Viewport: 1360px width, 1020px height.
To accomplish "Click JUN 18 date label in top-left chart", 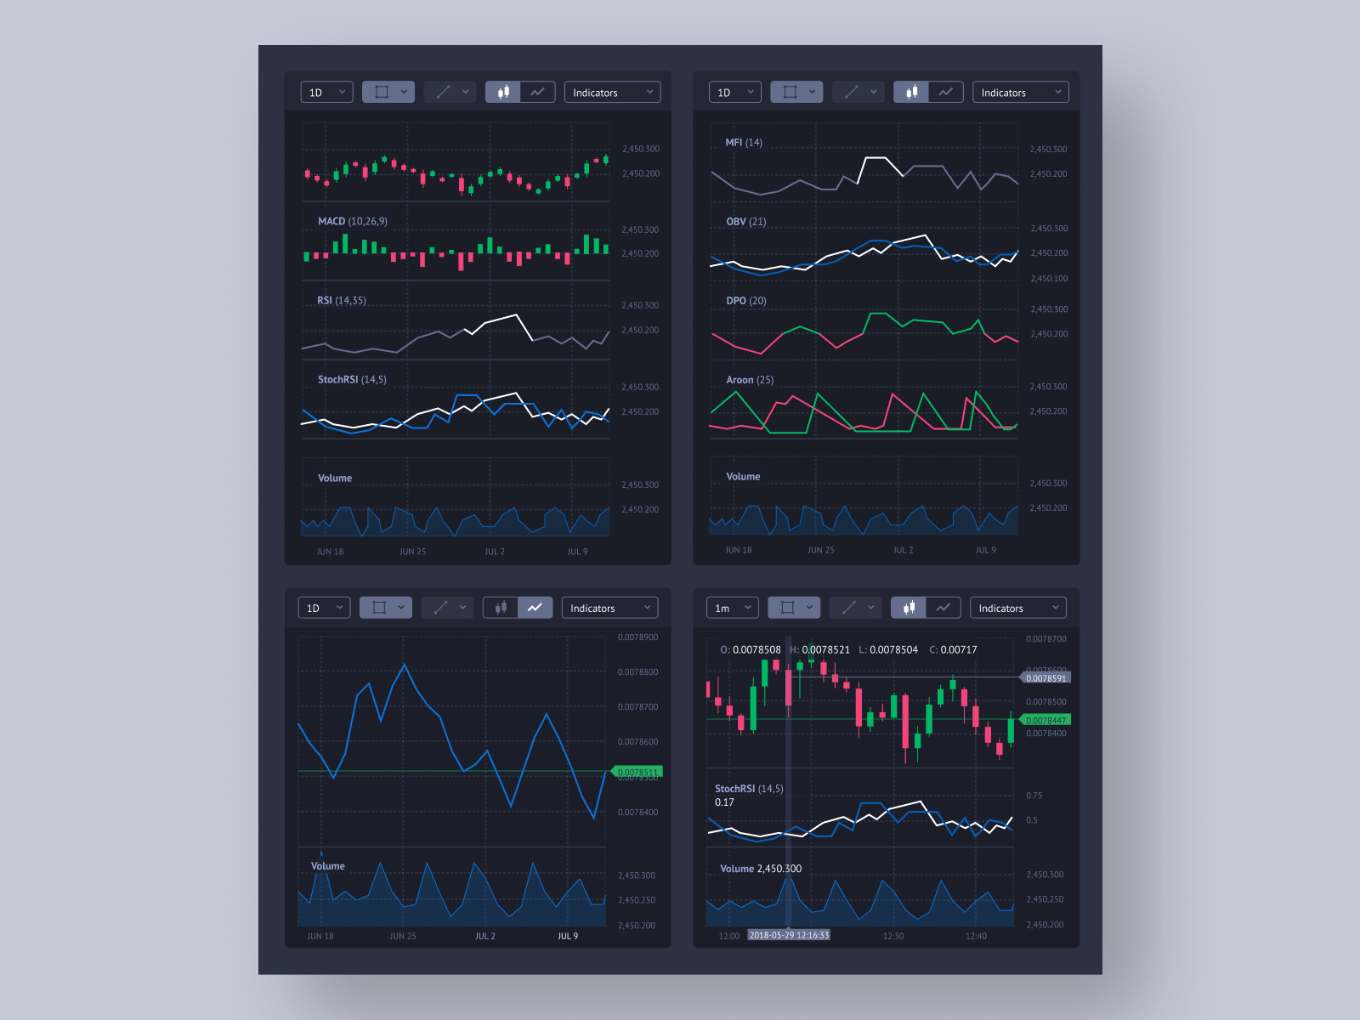I will coord(330,552).
